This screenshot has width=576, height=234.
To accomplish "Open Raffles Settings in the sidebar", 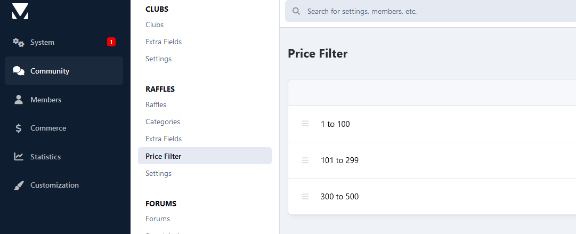I will tap(158, 173).
